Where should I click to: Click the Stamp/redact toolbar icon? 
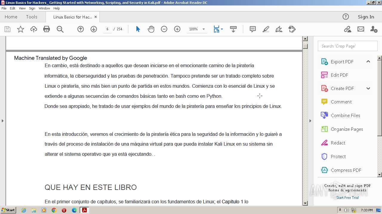pyautogui.click(x=292, y=29)
